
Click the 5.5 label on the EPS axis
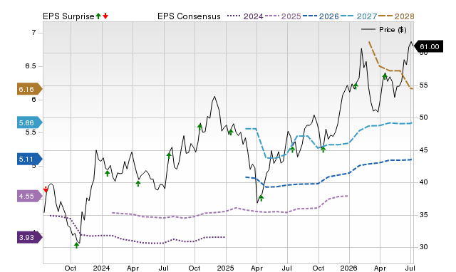(30, 132)
